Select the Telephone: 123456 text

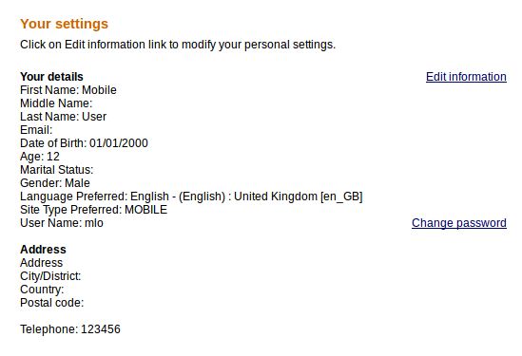[70, 329]
